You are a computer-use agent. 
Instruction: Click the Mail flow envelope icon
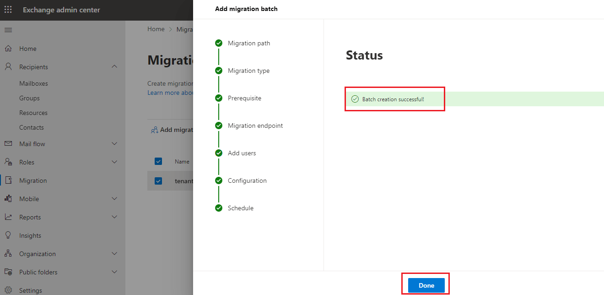pyautogui.click(x=8, y=144)
